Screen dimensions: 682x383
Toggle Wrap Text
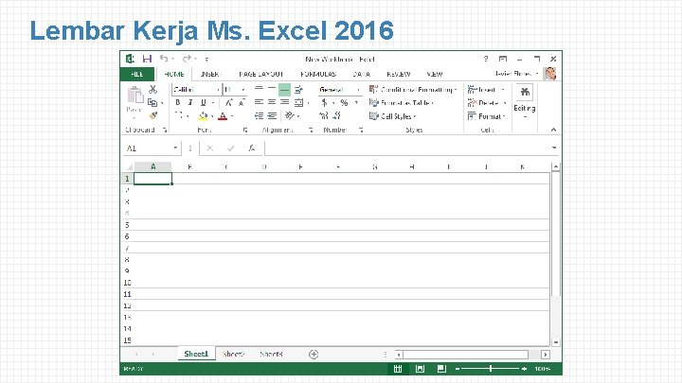pos(298,90)
